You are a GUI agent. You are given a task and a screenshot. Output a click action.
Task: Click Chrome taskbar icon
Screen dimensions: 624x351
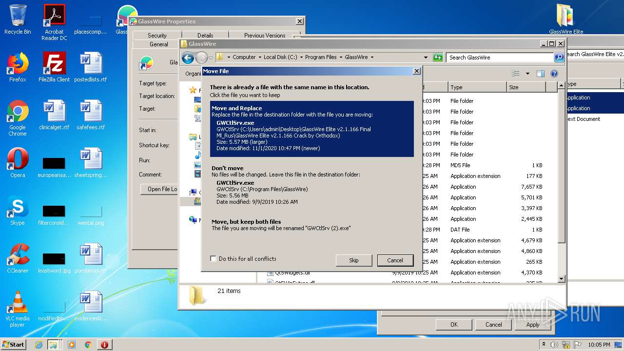pyautogui.click(x=88, y=345)
